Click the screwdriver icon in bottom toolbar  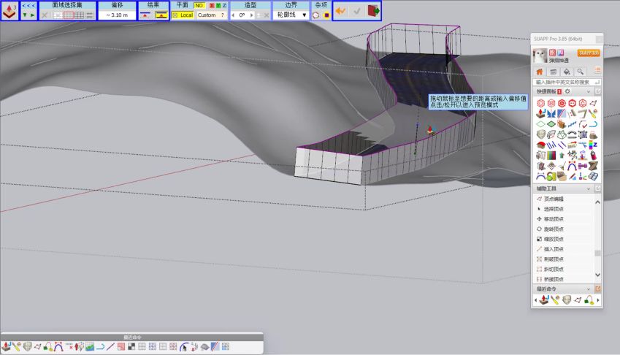[17, 347]
